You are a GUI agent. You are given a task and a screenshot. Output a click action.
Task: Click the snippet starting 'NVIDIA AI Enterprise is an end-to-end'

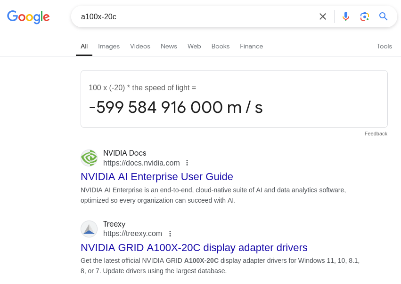[213, 195]
